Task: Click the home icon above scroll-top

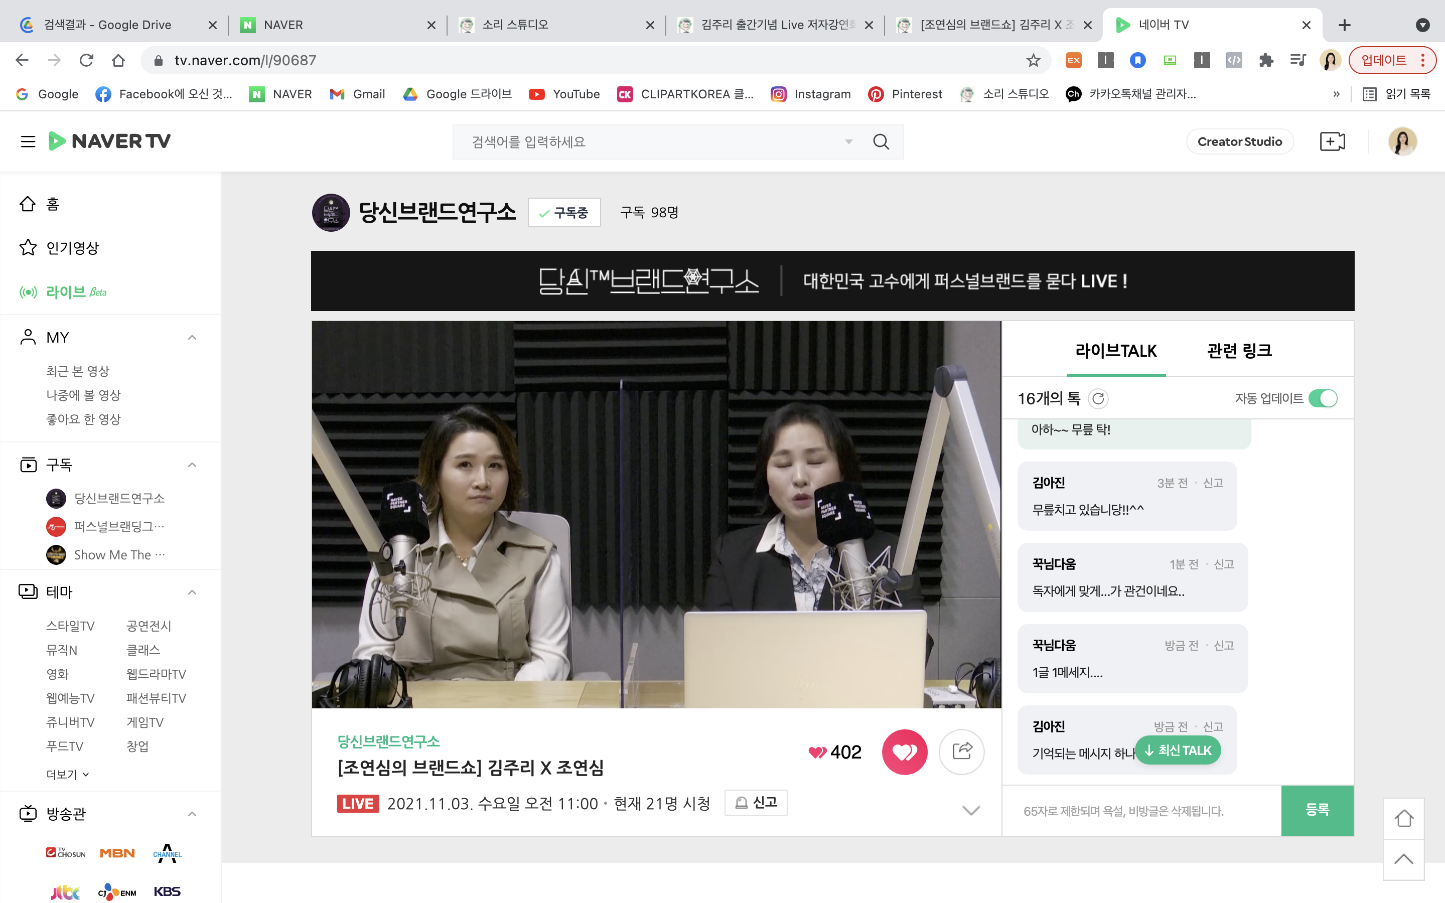Action: point(1403,818)
